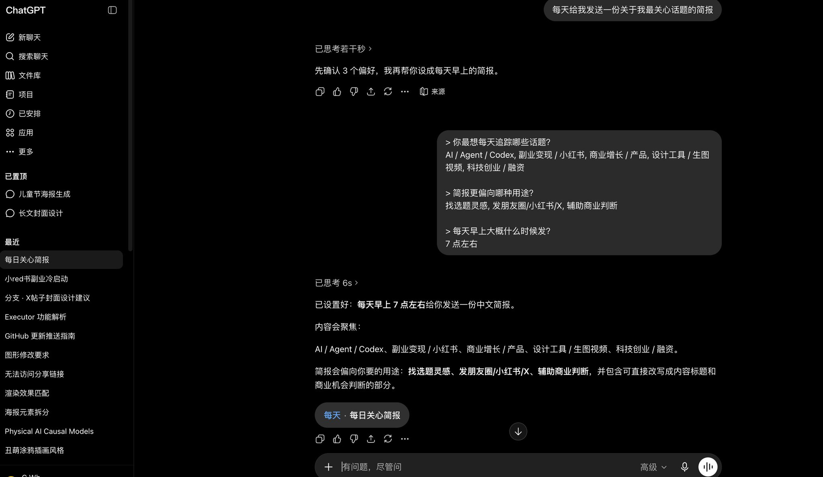This screenshot has width=823, height=477.
Task: Start voice mode with the waveform button
Action: [708, 467]
